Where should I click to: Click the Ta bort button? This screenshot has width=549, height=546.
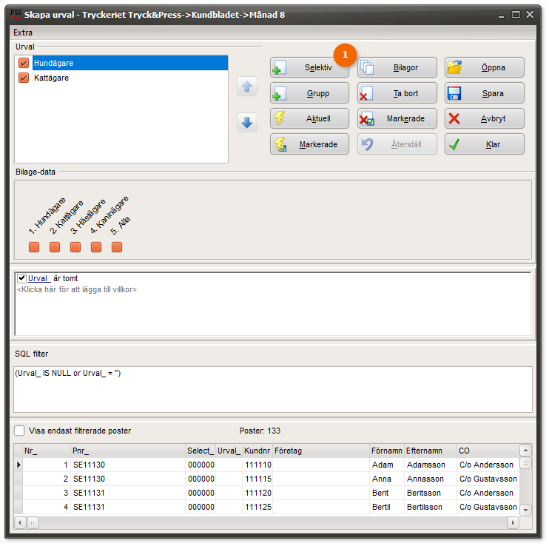click(x=397, y=93)
